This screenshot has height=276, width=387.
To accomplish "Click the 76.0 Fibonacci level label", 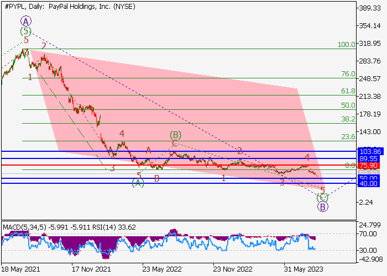I will point(348,74).
